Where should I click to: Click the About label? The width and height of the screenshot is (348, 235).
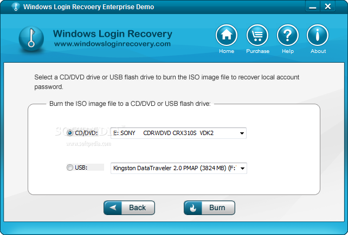[318, 51]
